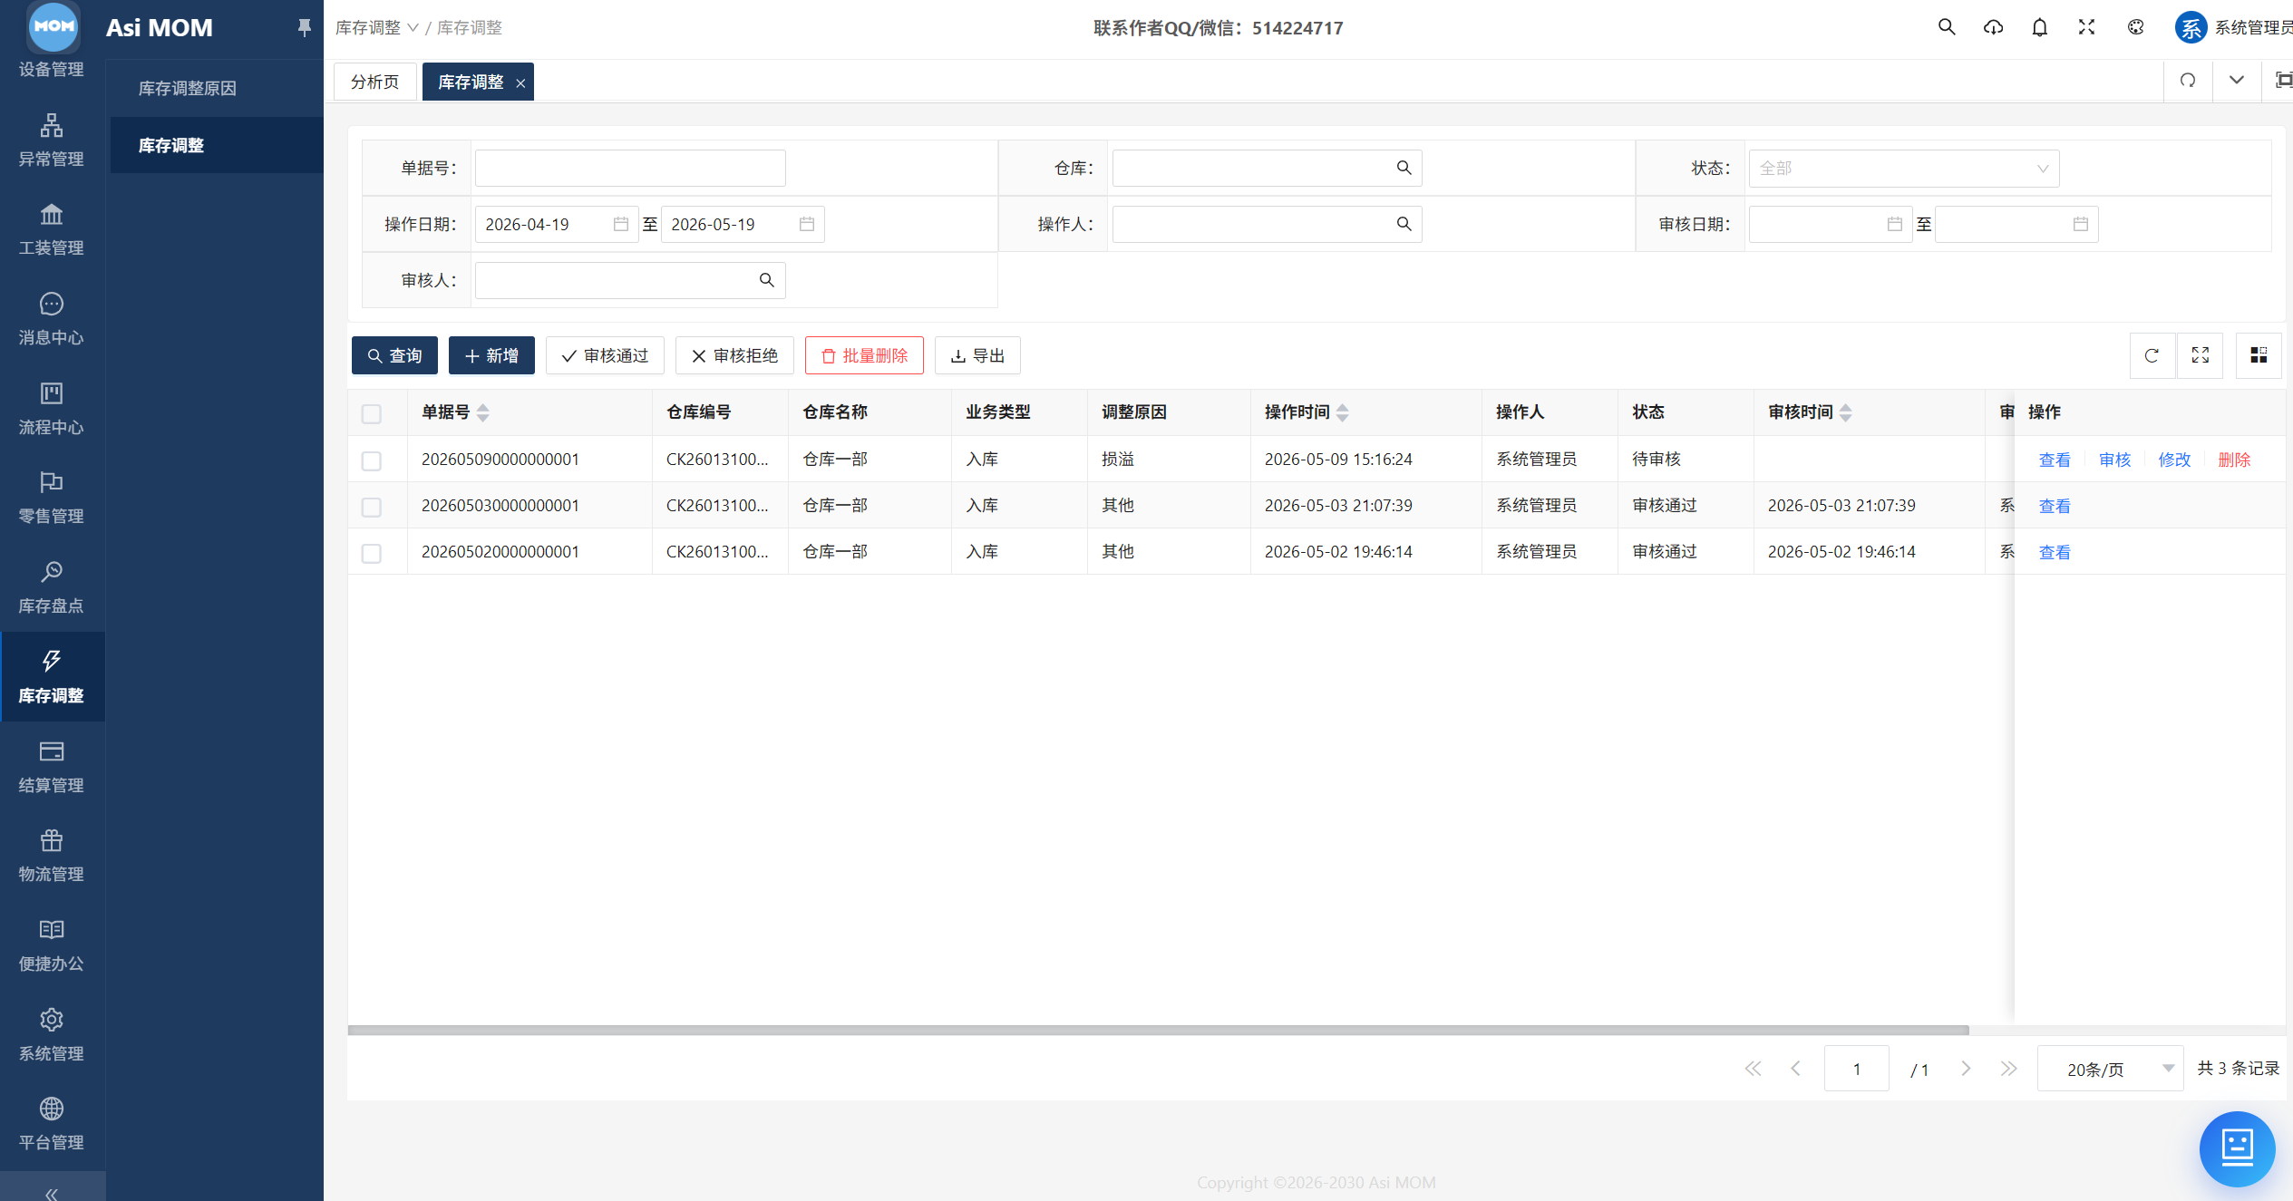The height and width of the screenshot is (1201, 2293).
Task: Open the 审核日期 end date picker
Action: pos(2016,224)
